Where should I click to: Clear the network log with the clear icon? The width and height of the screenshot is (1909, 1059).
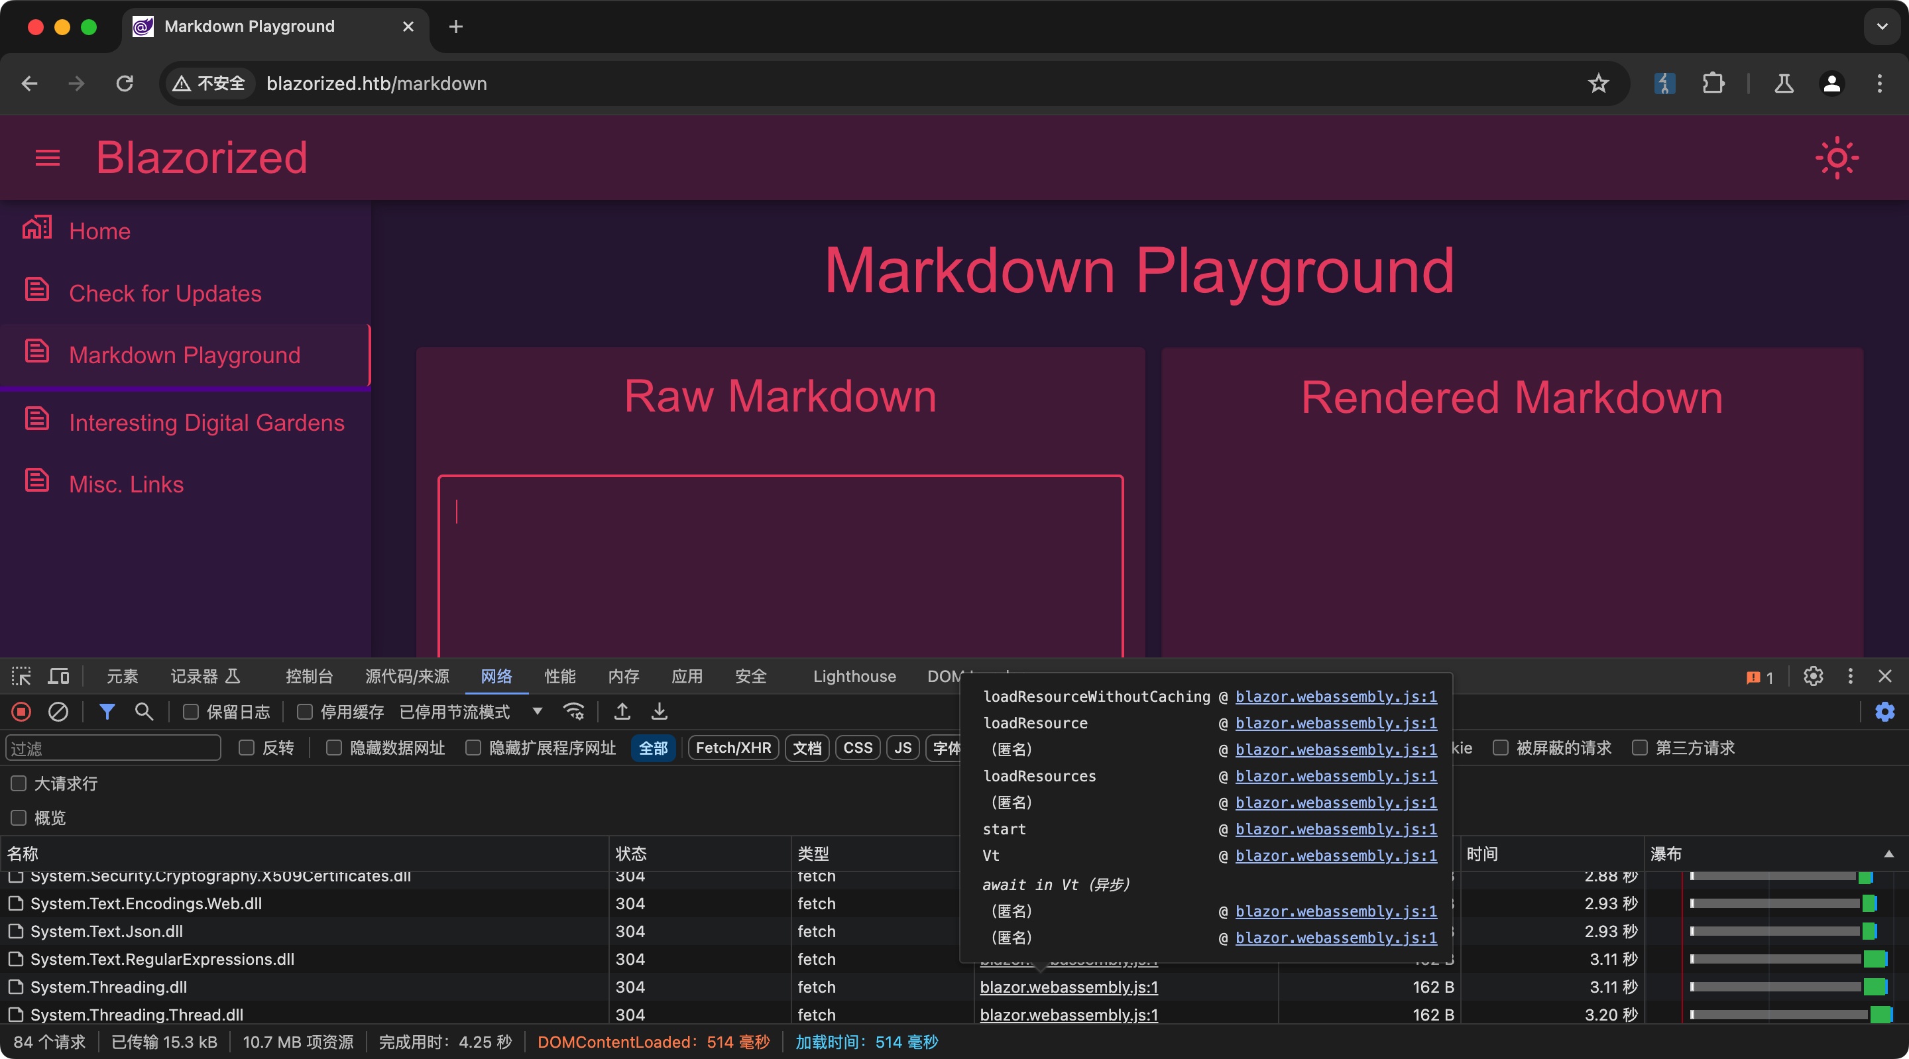(58, 712)
